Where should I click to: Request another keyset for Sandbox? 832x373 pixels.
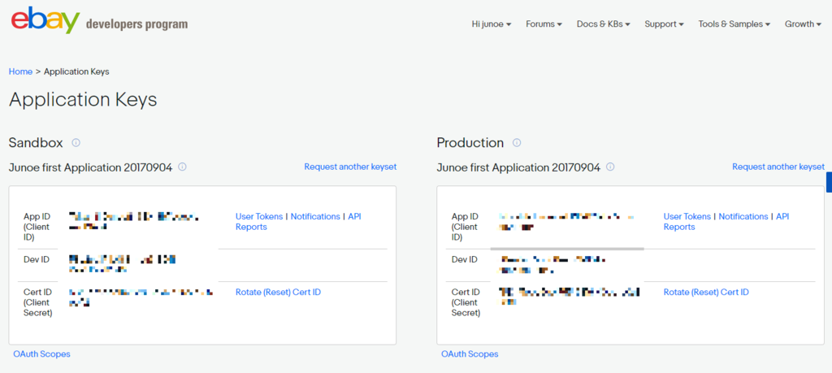point(350,167)
